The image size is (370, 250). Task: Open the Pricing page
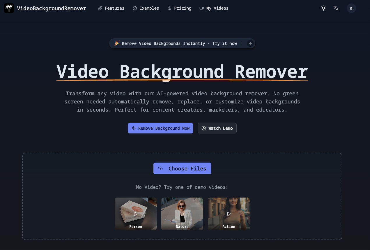tap(180, 8)
